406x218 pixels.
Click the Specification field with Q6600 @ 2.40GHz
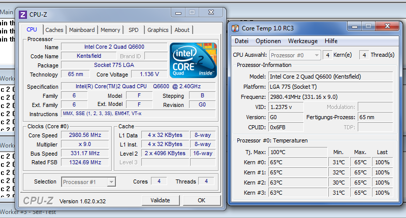(138, 86)
